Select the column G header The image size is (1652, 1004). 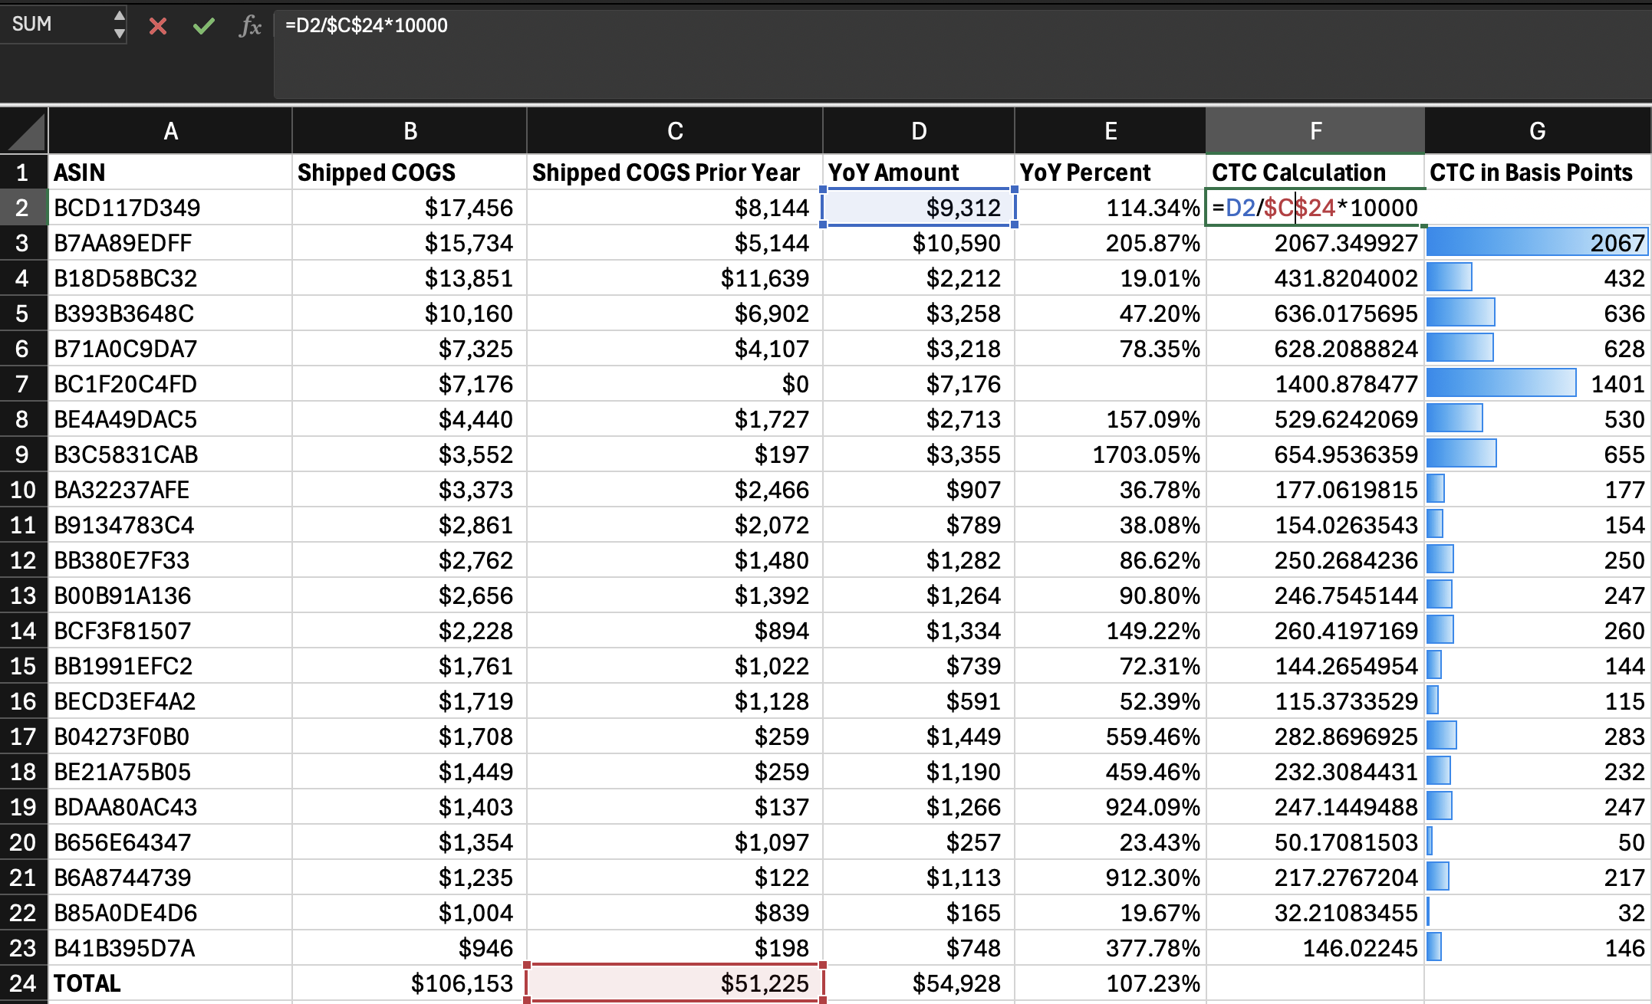point(1536,131)
